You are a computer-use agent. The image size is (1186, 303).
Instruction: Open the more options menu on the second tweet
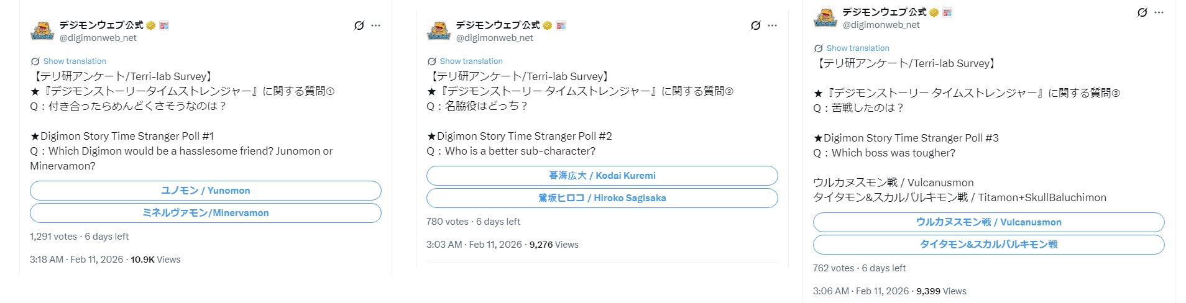[772, 25]
